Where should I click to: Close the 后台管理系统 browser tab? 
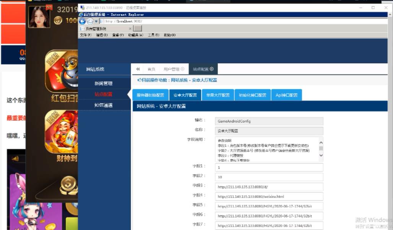(130, 29)
